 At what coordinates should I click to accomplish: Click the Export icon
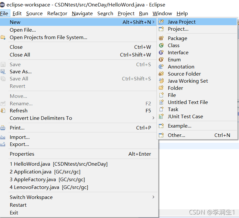coord(3,144)
